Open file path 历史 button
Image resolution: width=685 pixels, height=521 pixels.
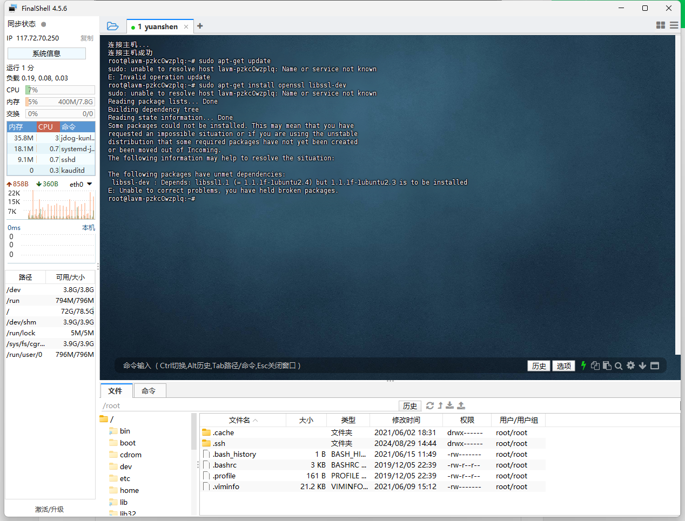[410, 405]
